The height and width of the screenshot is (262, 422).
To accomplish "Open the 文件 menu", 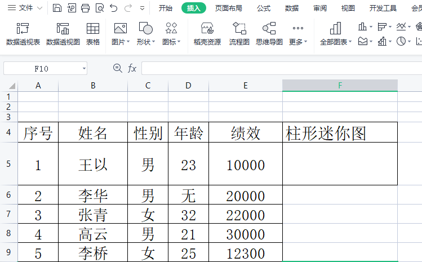I will coord(25,8).
